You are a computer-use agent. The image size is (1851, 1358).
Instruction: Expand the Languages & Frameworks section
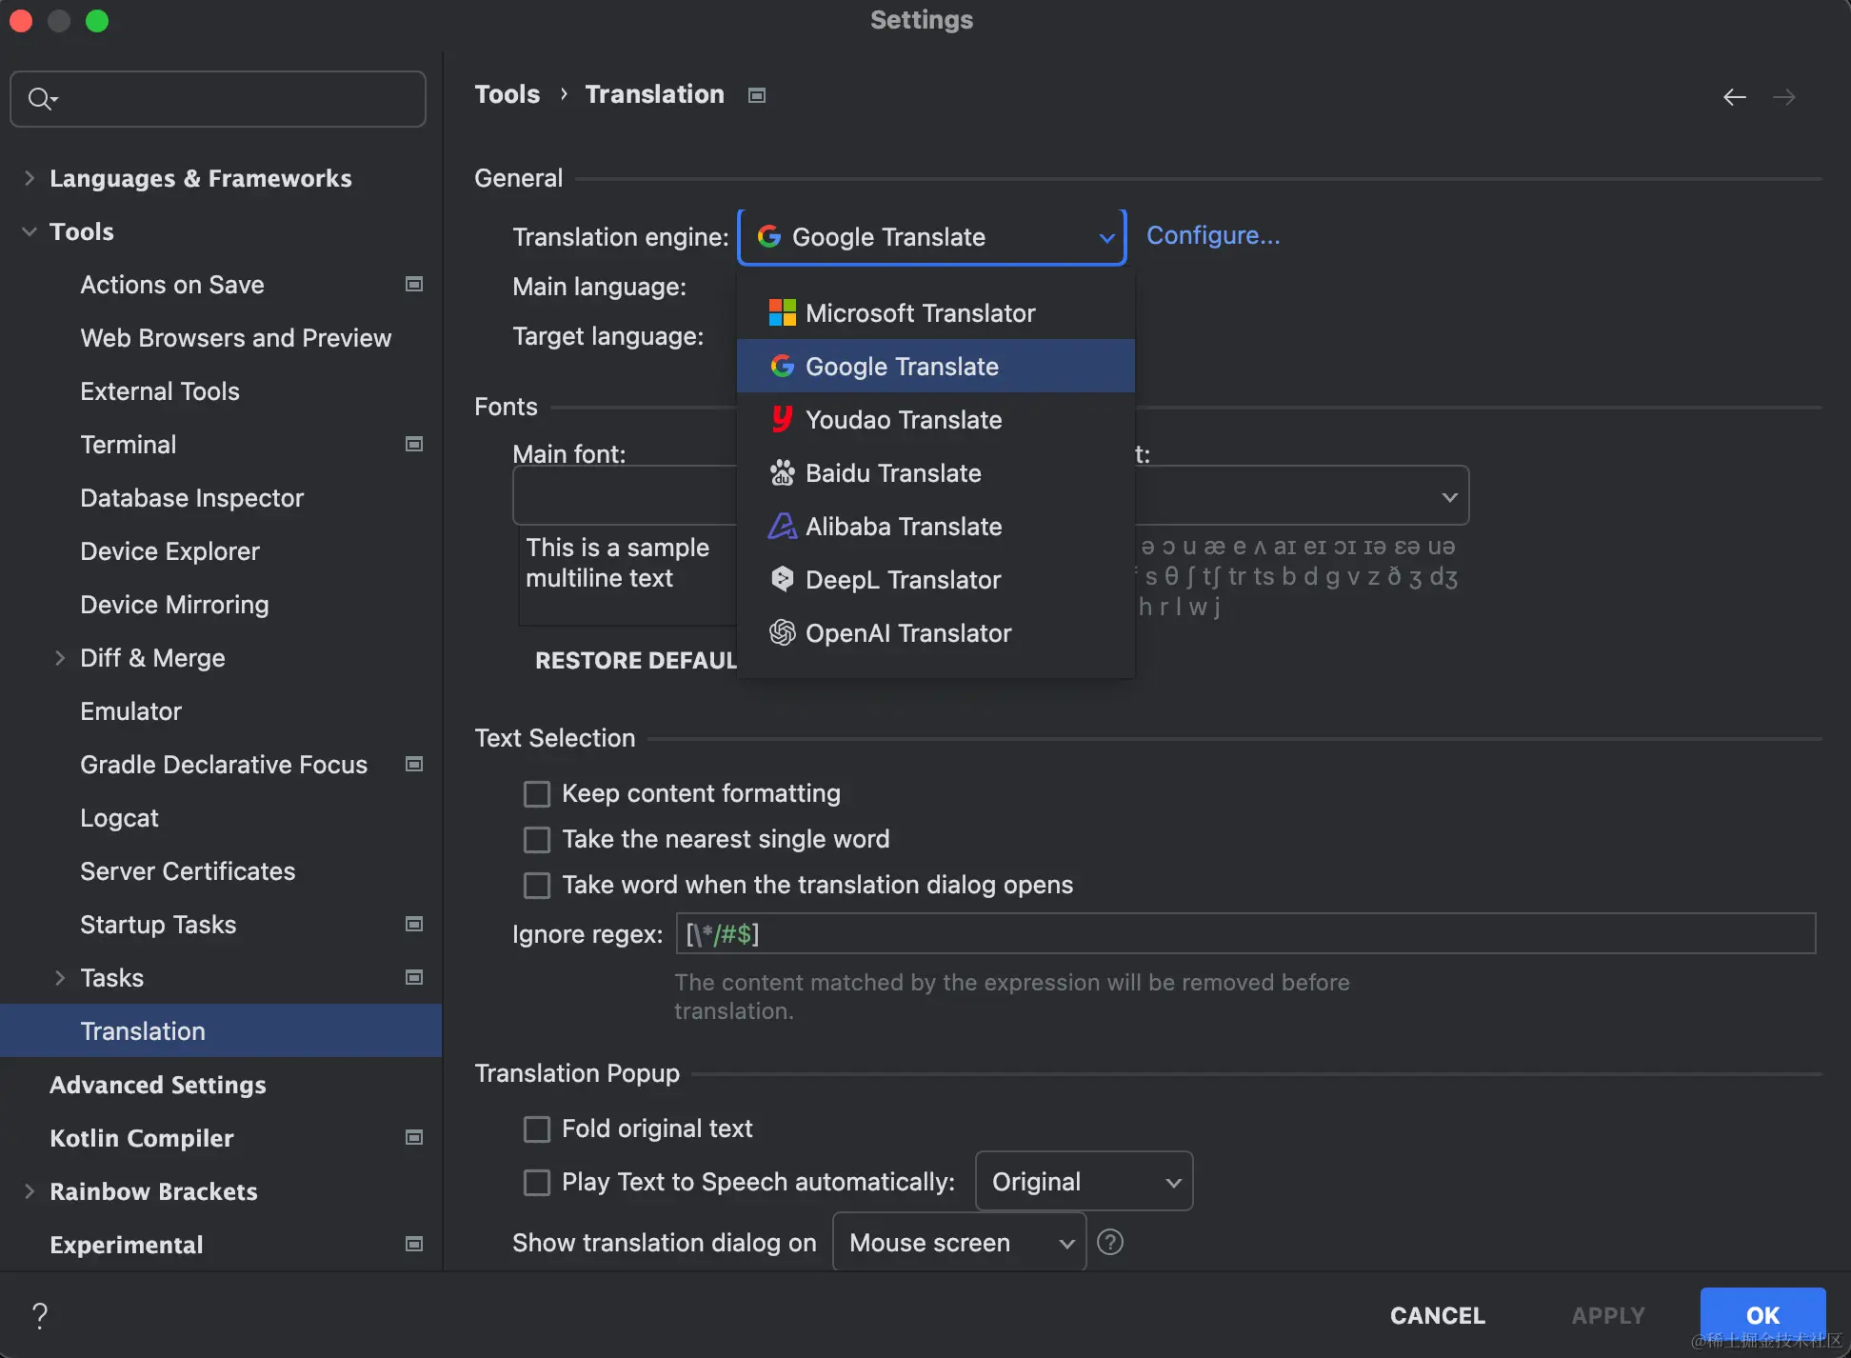[30, 178]
